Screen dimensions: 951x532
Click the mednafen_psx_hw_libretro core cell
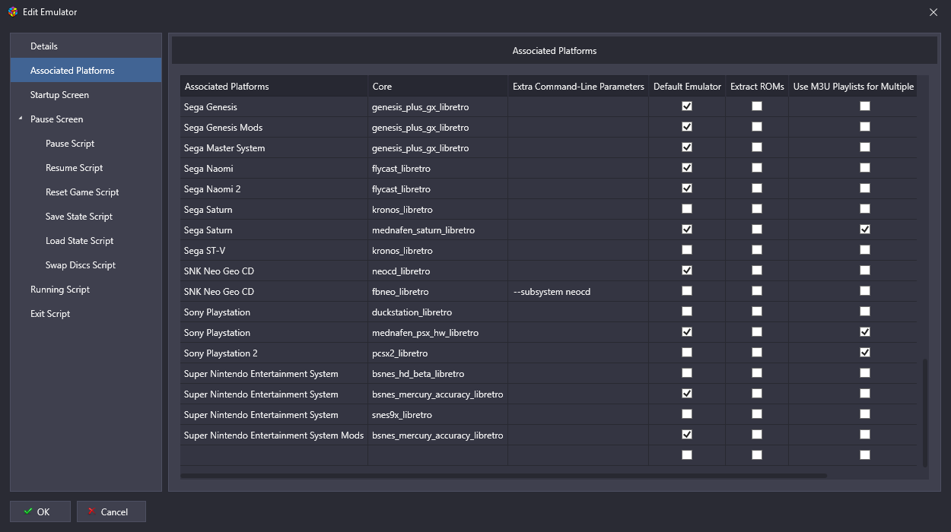tap(437, 332)
